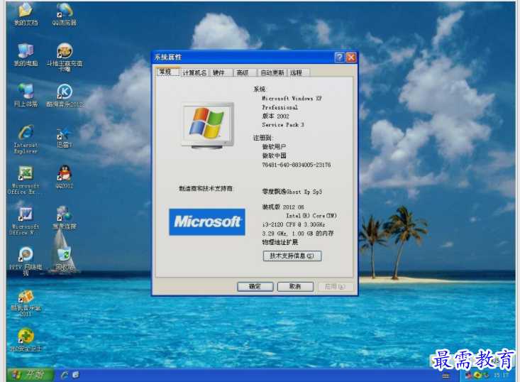Viewport: 520px width, 382px height.
Task: Click the Windows XP monitor logo image
Action: pos(207,126)
